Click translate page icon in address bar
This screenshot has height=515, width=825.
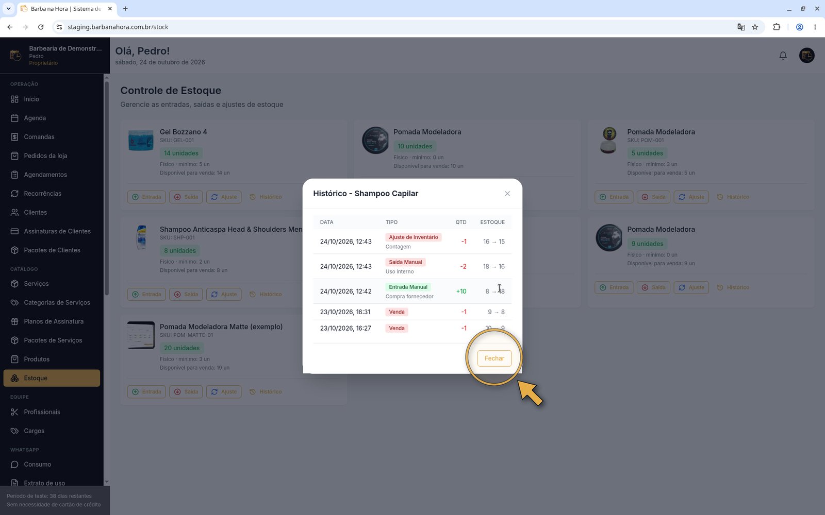coord(741,27)
